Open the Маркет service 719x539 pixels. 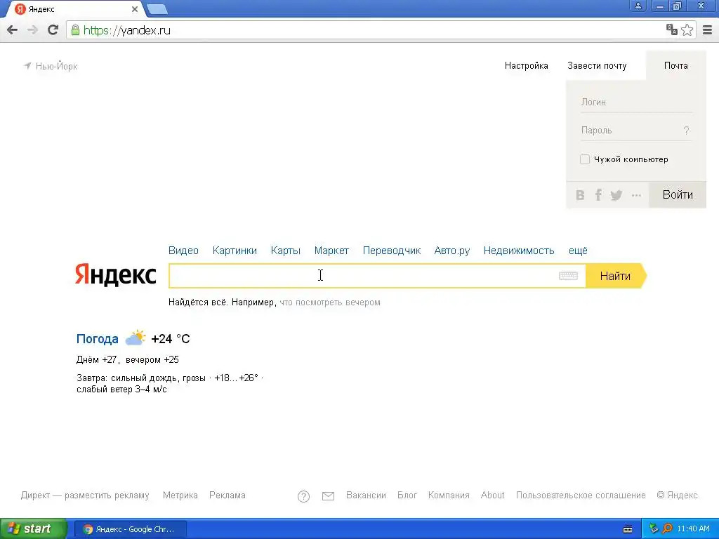[331, 251]
